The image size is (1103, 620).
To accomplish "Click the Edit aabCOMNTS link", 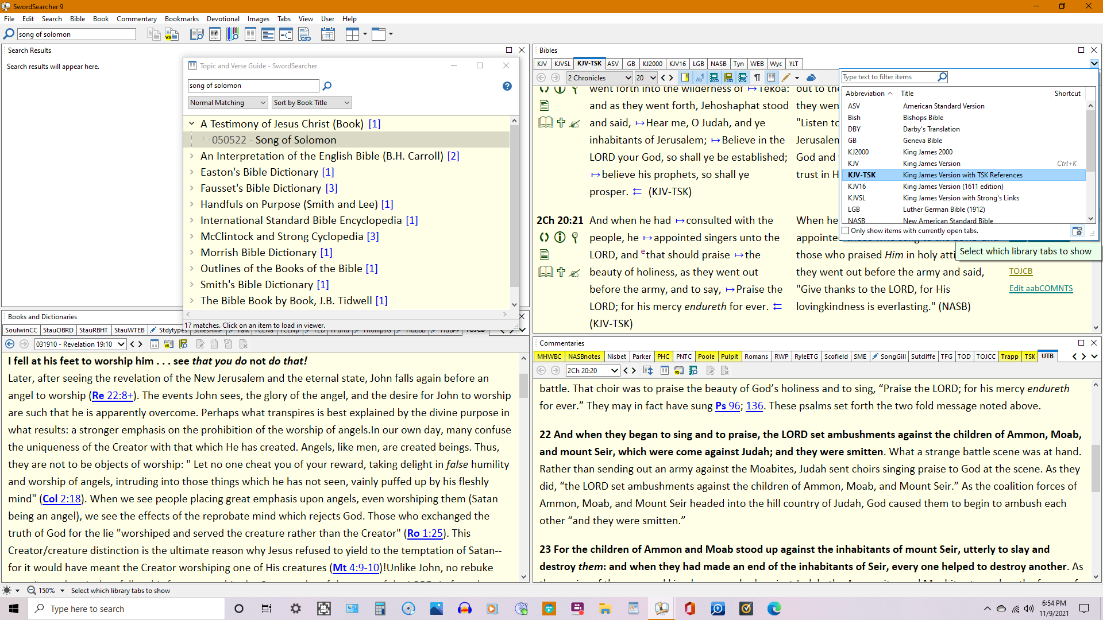I will point(1041,288).
